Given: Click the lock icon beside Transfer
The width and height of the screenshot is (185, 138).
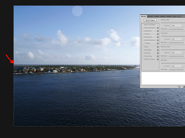Looking at the screenshot, I should tap(158, 43).
